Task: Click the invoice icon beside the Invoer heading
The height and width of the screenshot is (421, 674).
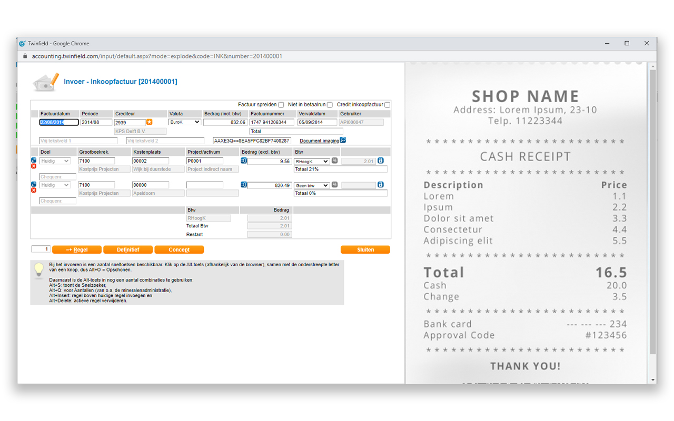Action: click(46, 83)
